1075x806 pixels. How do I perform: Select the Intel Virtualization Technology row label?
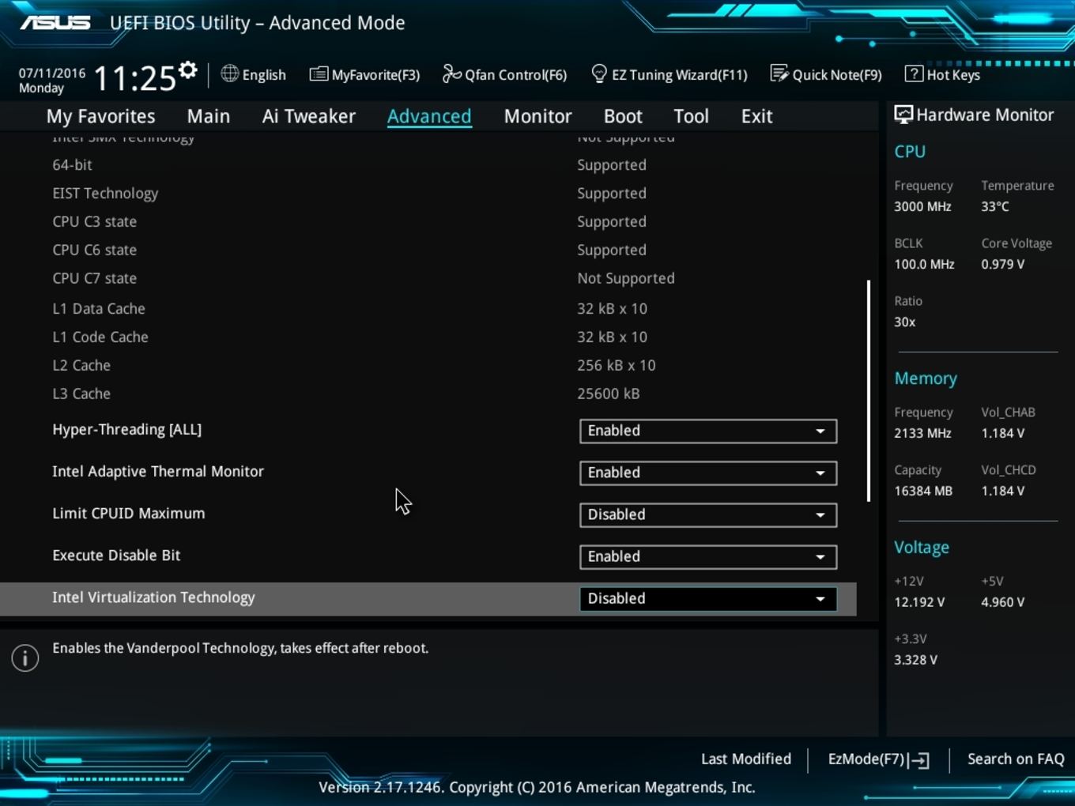[x=153, y=597]
